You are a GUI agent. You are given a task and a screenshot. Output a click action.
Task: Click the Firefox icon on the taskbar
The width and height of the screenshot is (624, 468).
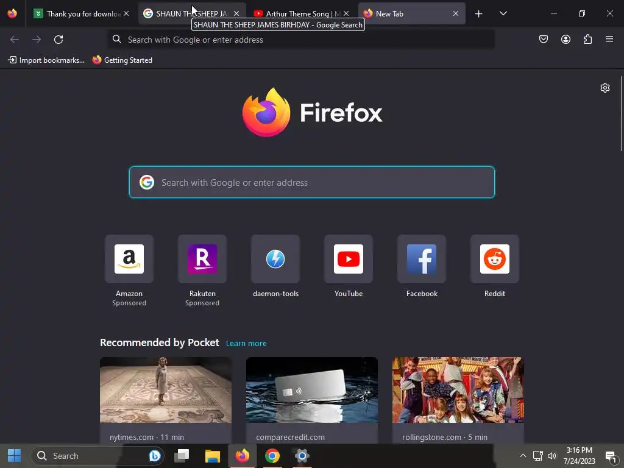coord(243,456)
